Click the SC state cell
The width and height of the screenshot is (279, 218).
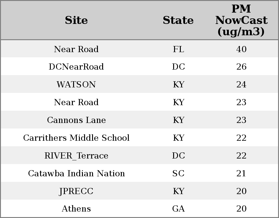pyautogui.click(x=178, y=173)
